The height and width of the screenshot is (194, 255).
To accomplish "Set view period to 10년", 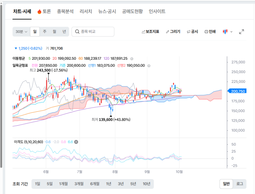I will (147, 184).
